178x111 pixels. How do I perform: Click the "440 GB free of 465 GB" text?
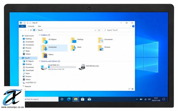tap(56, 69)
